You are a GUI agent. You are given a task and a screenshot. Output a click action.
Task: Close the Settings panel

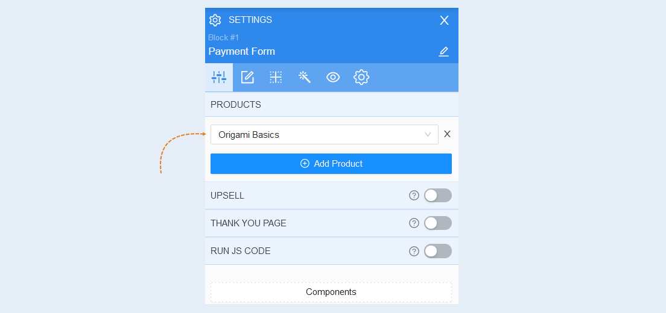[x=444, y=20]
